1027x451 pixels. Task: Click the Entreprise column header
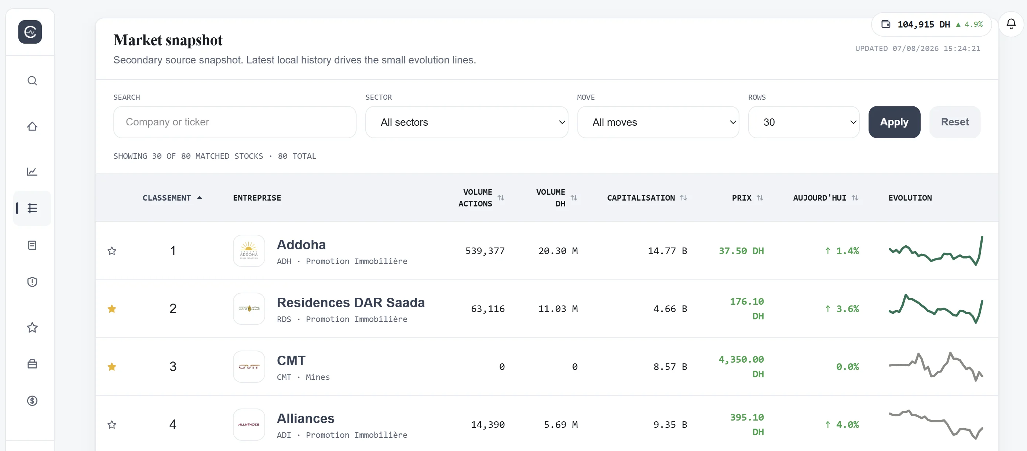coord(257,198)
